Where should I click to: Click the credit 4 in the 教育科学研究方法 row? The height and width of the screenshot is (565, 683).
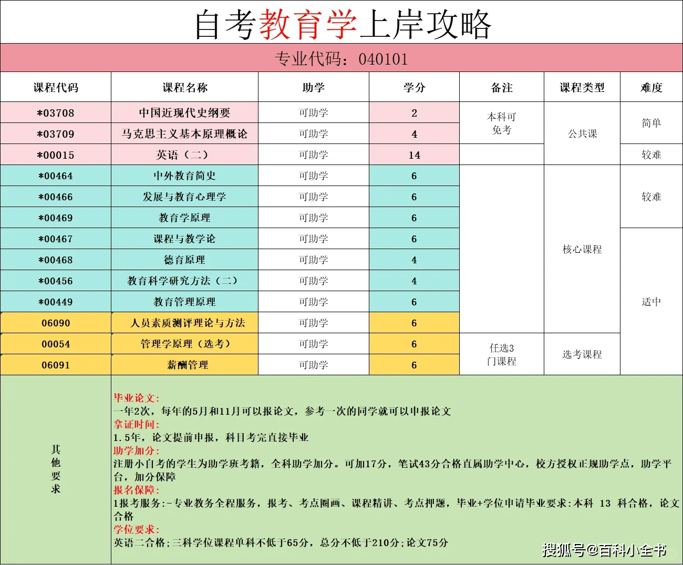click(x=414, y=281)
